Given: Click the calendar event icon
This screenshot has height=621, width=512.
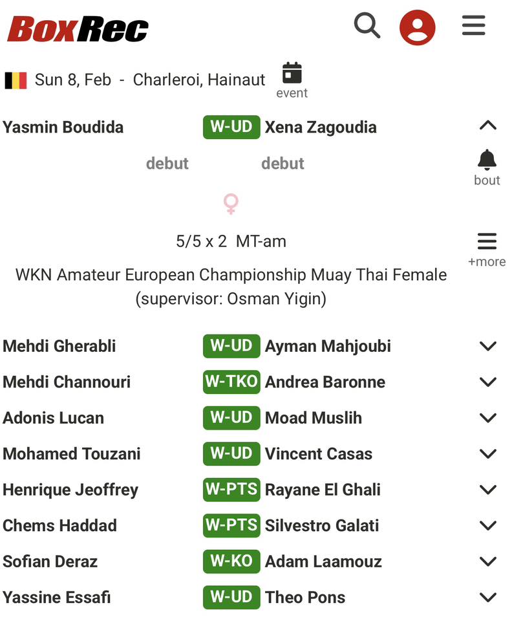Looking at the screenshot, I should point(292,74).
